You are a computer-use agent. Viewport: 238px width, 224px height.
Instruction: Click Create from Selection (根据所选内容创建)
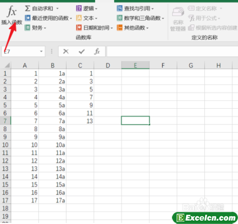(x=213, y=27)
